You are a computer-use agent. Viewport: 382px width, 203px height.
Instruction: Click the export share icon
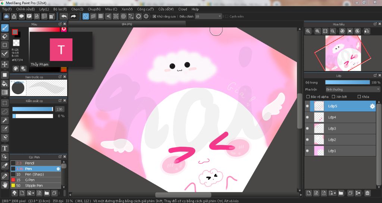(x=14, y=16)
